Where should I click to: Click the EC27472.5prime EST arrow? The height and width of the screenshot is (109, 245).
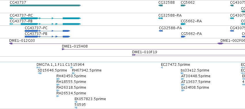point(162,68)
